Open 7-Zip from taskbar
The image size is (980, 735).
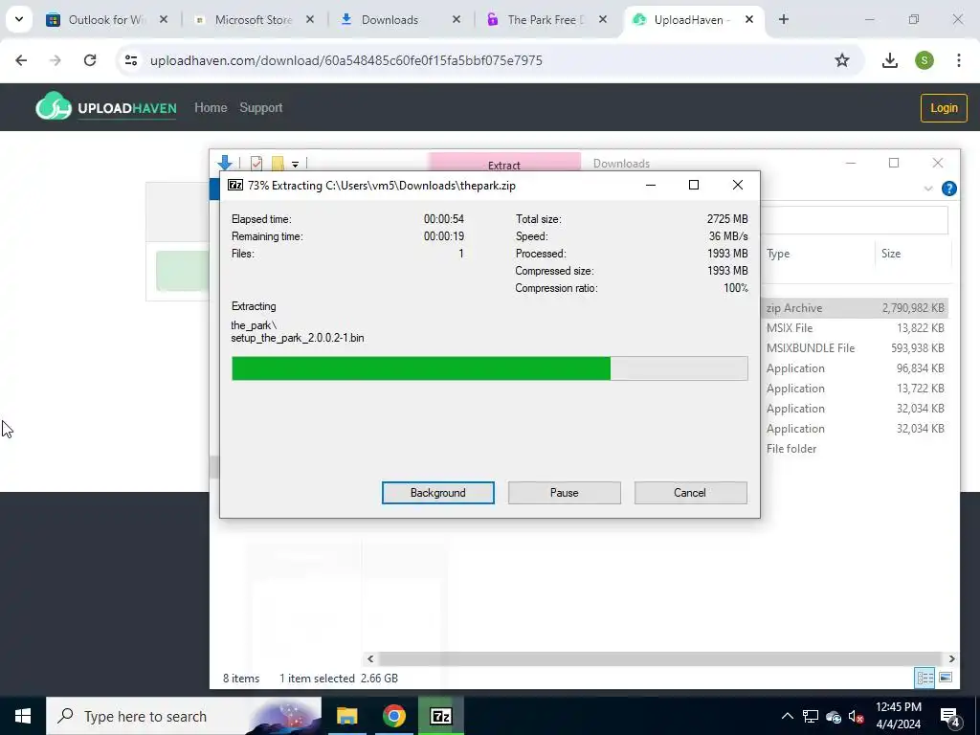point(440,716)
